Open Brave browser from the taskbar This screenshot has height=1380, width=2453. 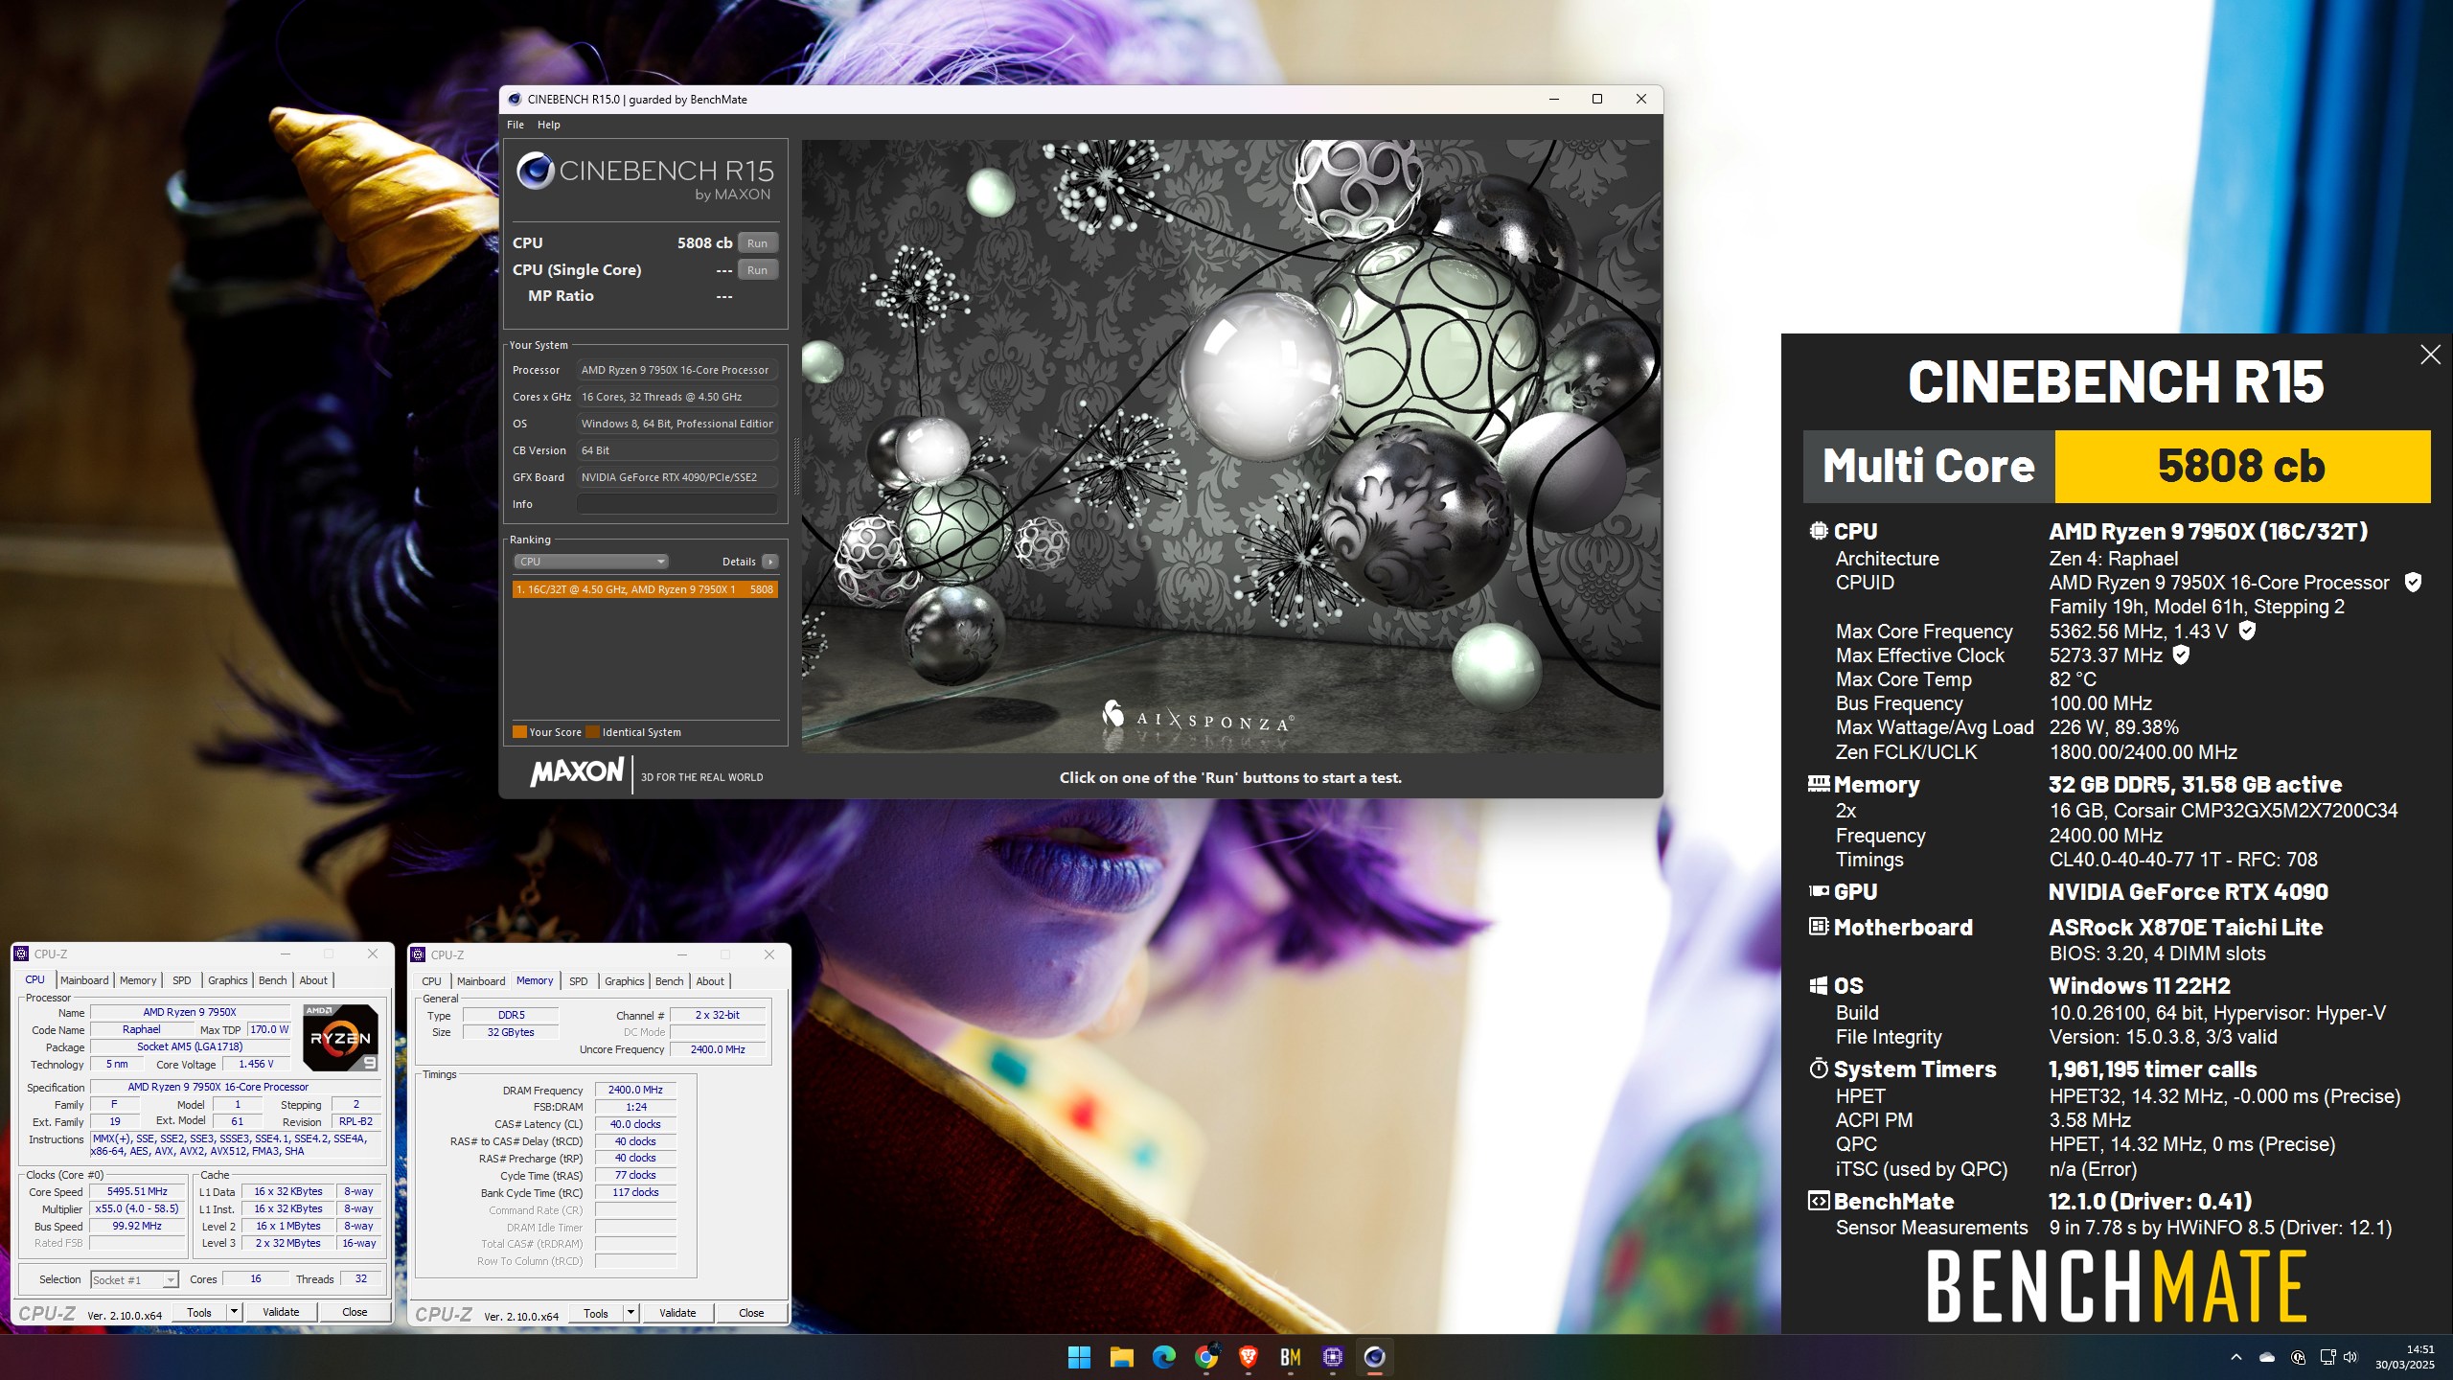coord(1248,1357)
